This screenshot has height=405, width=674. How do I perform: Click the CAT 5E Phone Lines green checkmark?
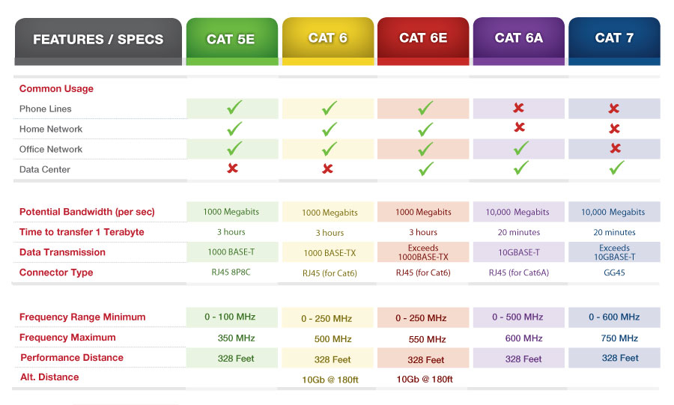[233, 109]
